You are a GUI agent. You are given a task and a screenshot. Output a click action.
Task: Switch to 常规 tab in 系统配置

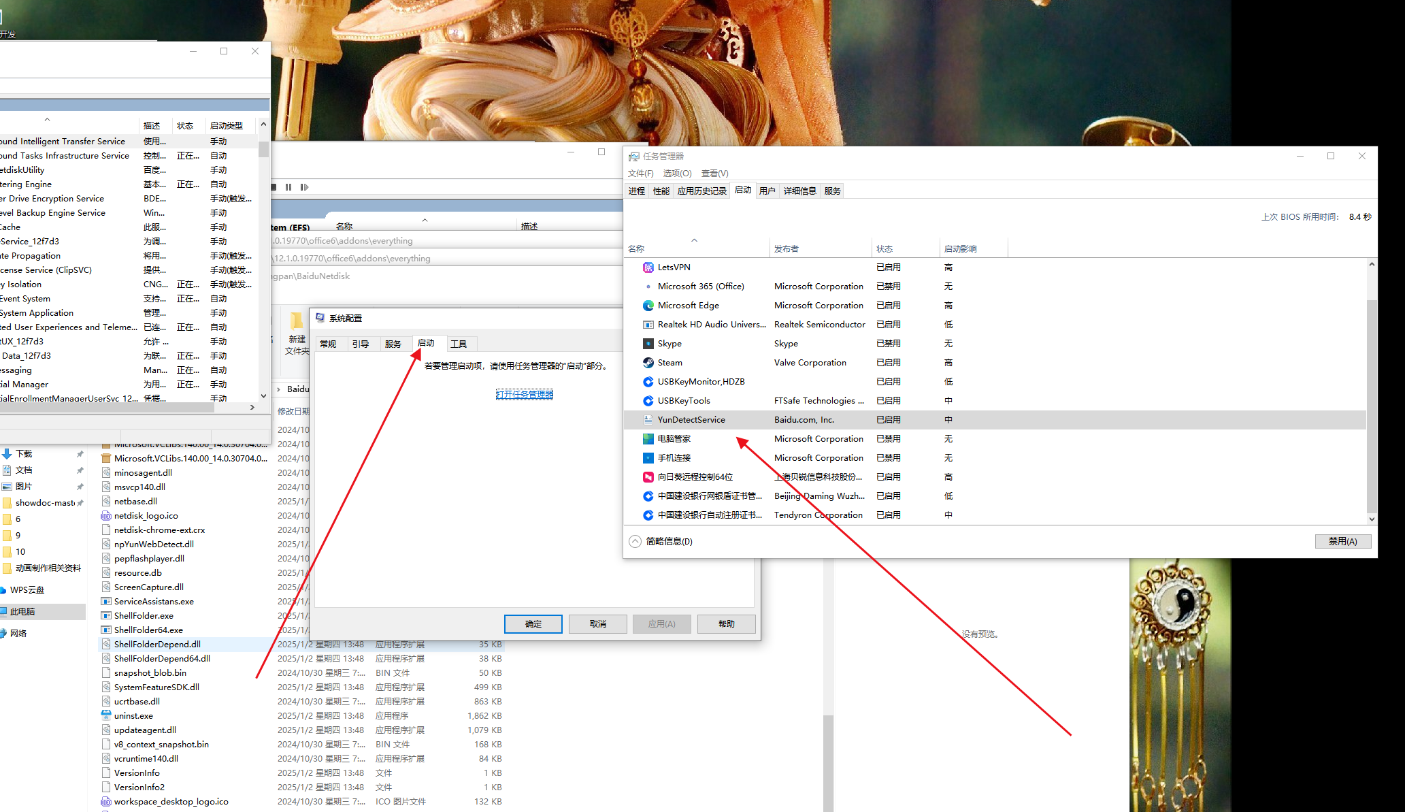328,344
